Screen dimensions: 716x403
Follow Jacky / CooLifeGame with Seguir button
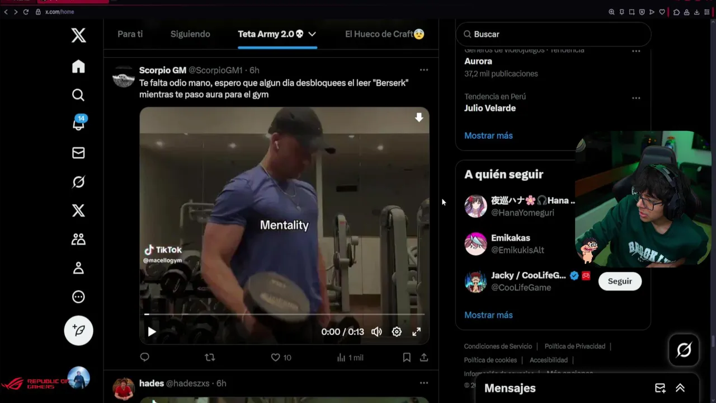point(620,281)
